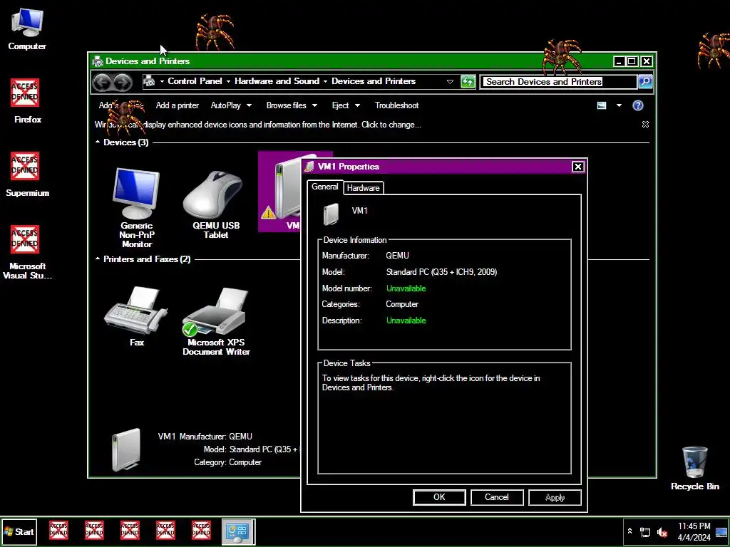The image size is (730, 547).
Task: Click the Apply button
Action: 555,497
